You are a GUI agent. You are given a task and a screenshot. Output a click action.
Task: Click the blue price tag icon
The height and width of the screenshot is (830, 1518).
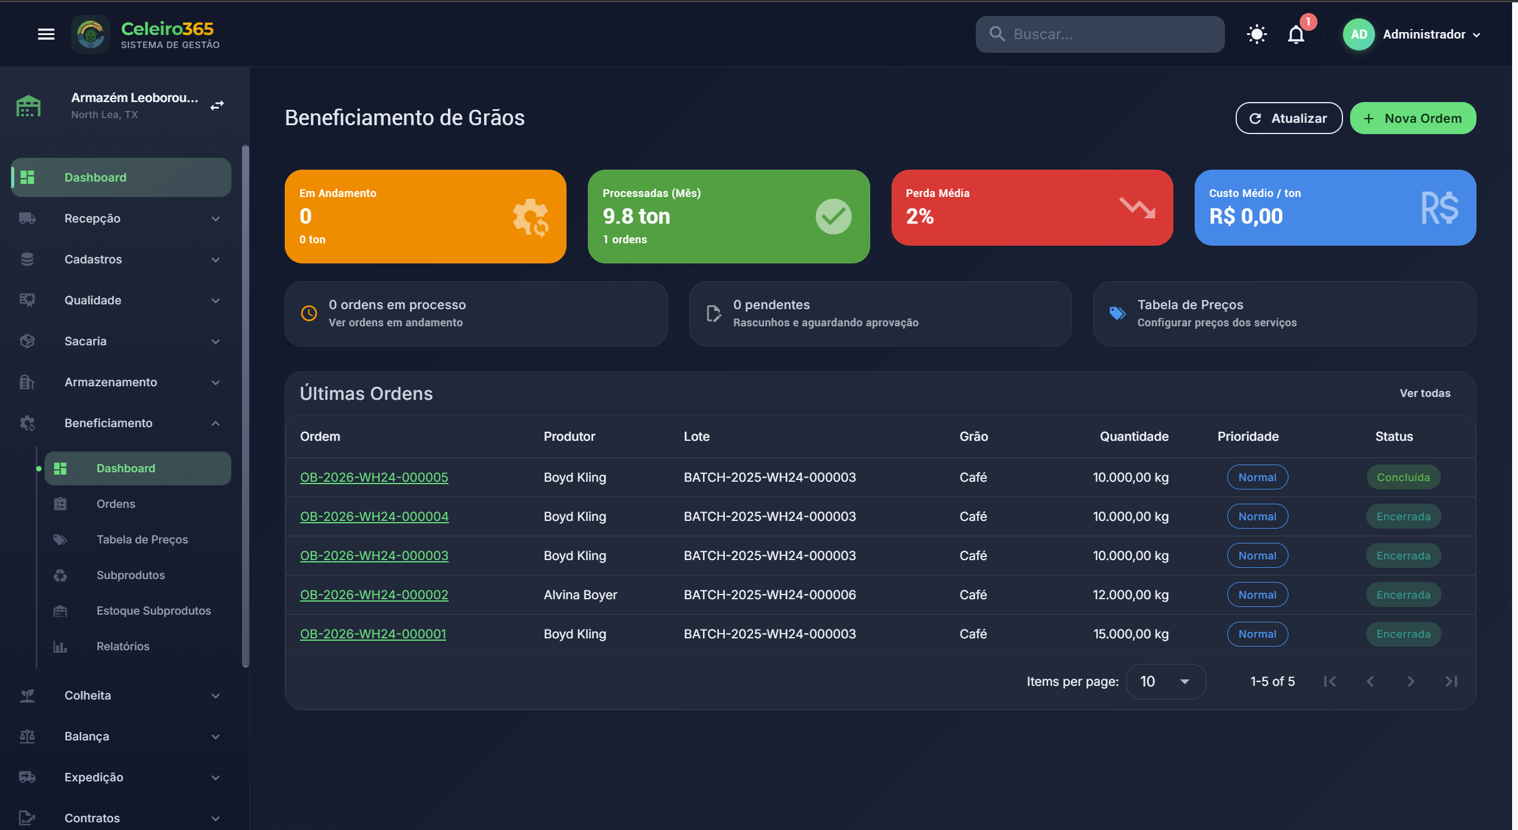[1118, 313]
